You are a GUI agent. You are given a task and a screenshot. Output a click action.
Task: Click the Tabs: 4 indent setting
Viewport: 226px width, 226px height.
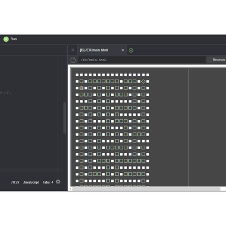click(x=48, y=182)
